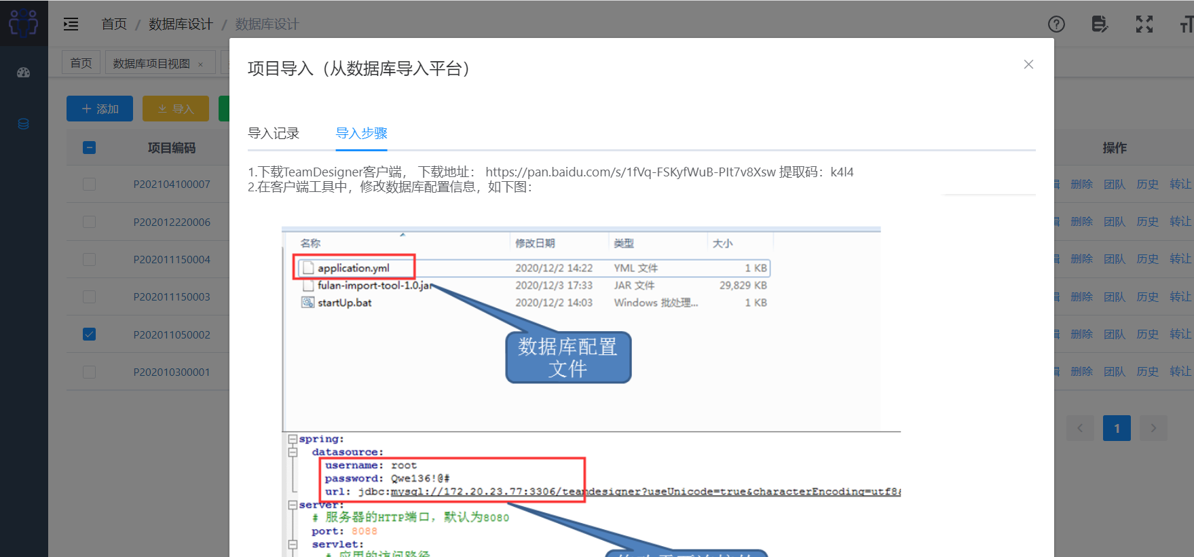Open the database icon in the sidebar
1194x557 pixels.
24,124
